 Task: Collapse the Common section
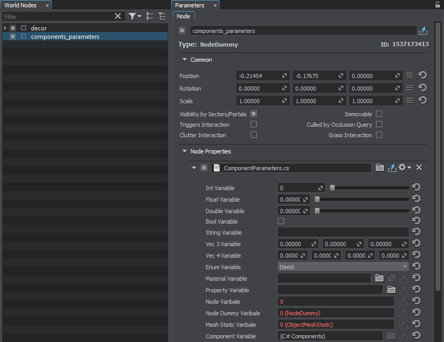coord(185,60)
